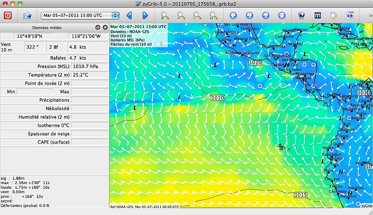Open a GRIB file with folder icon
The height and width of the screenshot is (215, 373).
tap(27, 16)
